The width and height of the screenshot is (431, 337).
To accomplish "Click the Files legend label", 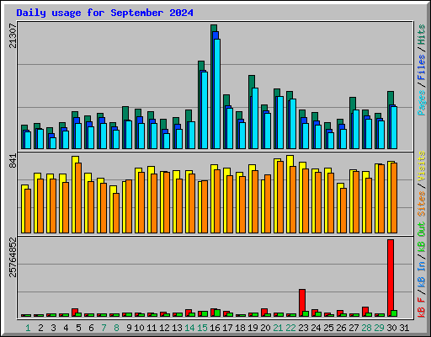I will pyautogui.click(x=422, y=67).
